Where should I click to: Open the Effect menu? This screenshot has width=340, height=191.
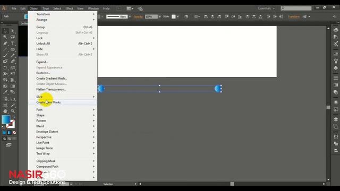(69, 8)
